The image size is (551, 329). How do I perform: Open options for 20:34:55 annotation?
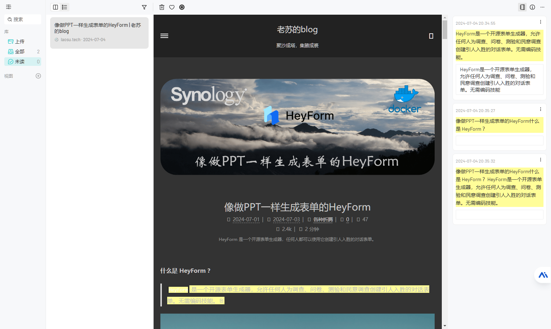(x=541, y=22)
